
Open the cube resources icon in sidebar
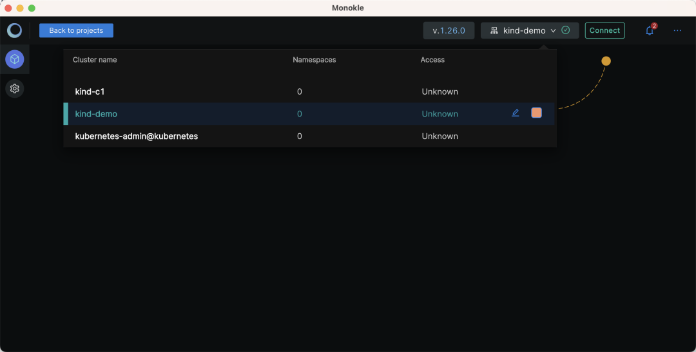tap(15, 59)
